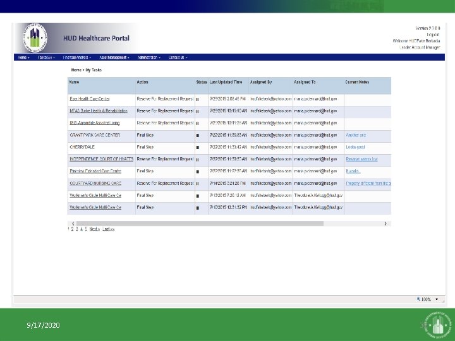The width and height of the screenshot is (455, 341).
Task: Open the COURTYARD NURSING CARE row note link
Action: tap(368, 183)
